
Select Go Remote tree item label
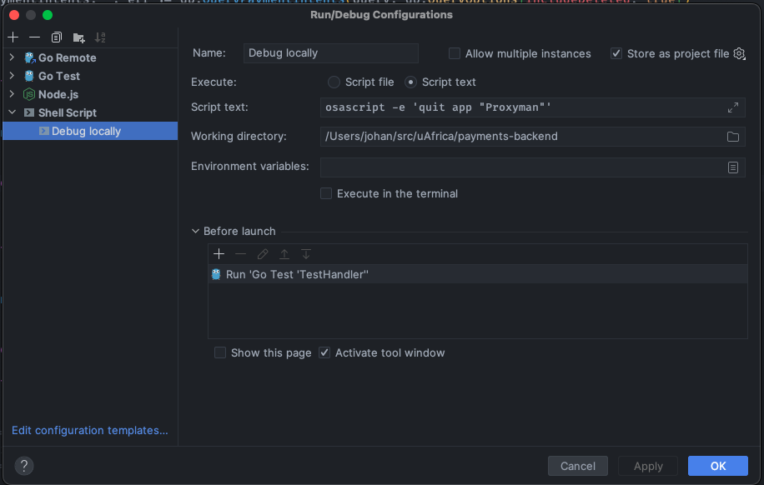(68, 58)
